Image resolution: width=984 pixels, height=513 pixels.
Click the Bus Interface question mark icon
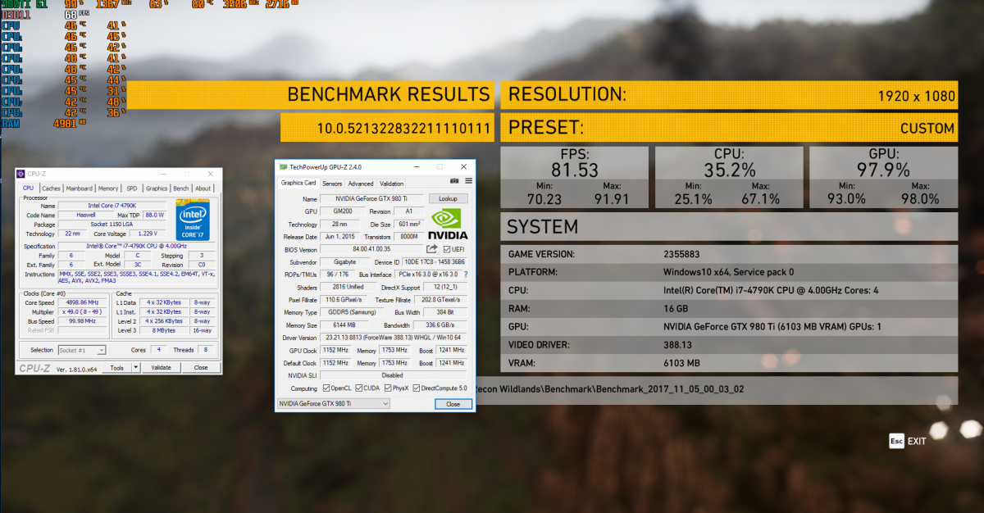[x=466, y=275]
